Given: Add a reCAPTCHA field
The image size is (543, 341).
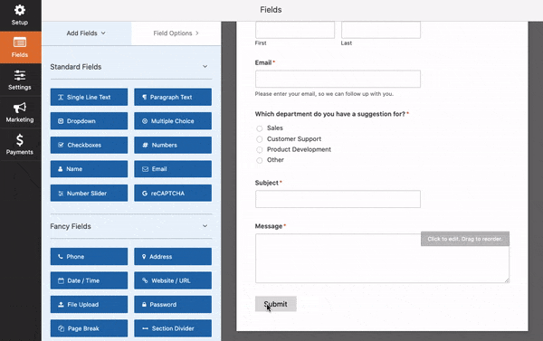Looking at the screenshot, I should tap(173, 194).
